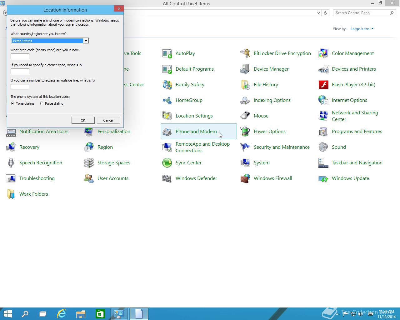Expand the address bar history dropdown
Image resolution: width=400 pixels, height=320 pixels.
318,13
